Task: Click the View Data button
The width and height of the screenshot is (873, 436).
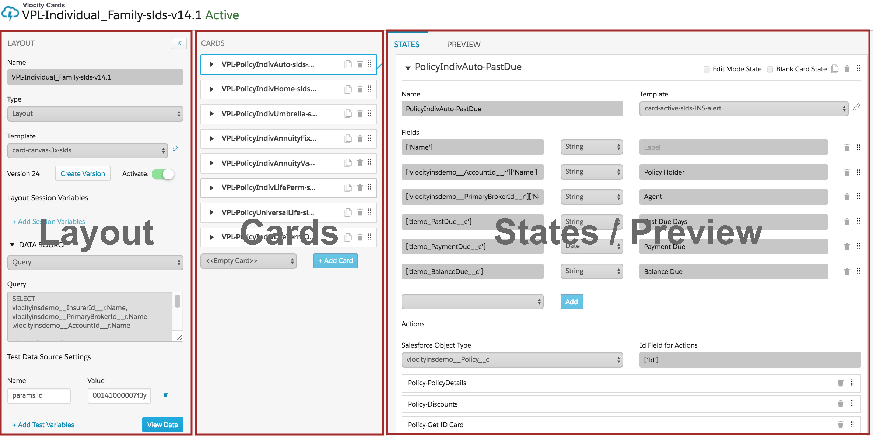Action: tap(162, 425)
